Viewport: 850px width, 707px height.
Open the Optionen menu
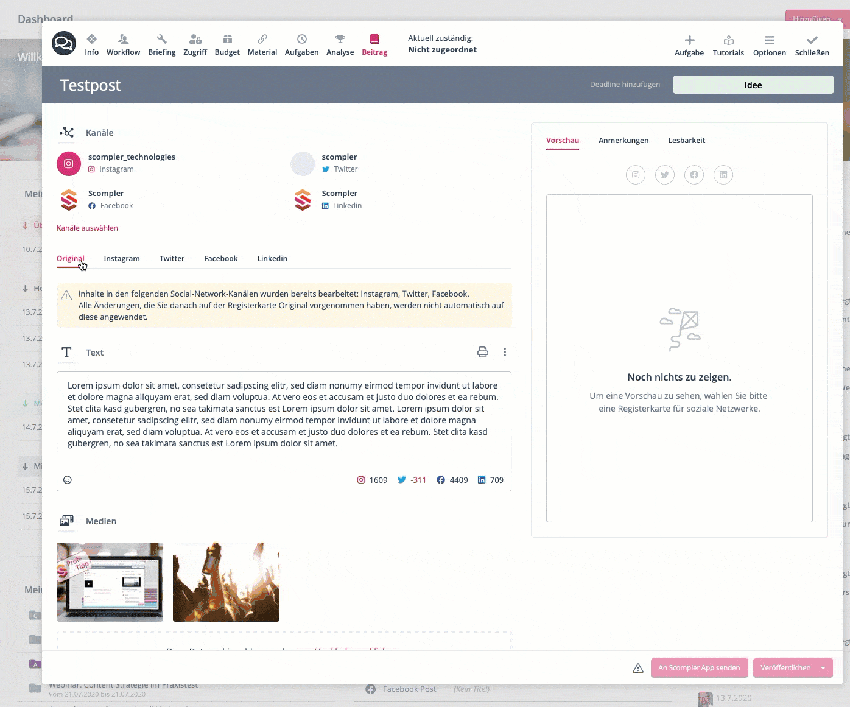tap(770, 45)
